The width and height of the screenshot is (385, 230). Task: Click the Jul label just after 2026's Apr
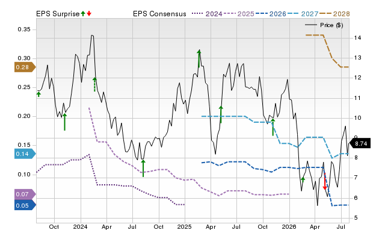click(x=340, y=226)
